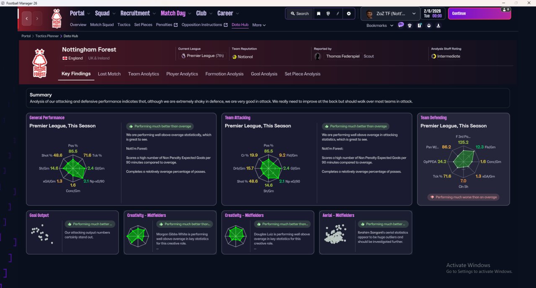
Task: Open the Portal dropdown menu
Action: tap(80, 13)
